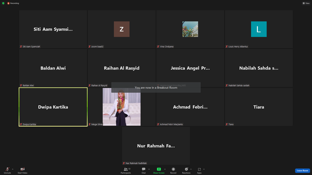The image size is (312, 175).
Task: Start the video camera
Action: click(22, 170)
